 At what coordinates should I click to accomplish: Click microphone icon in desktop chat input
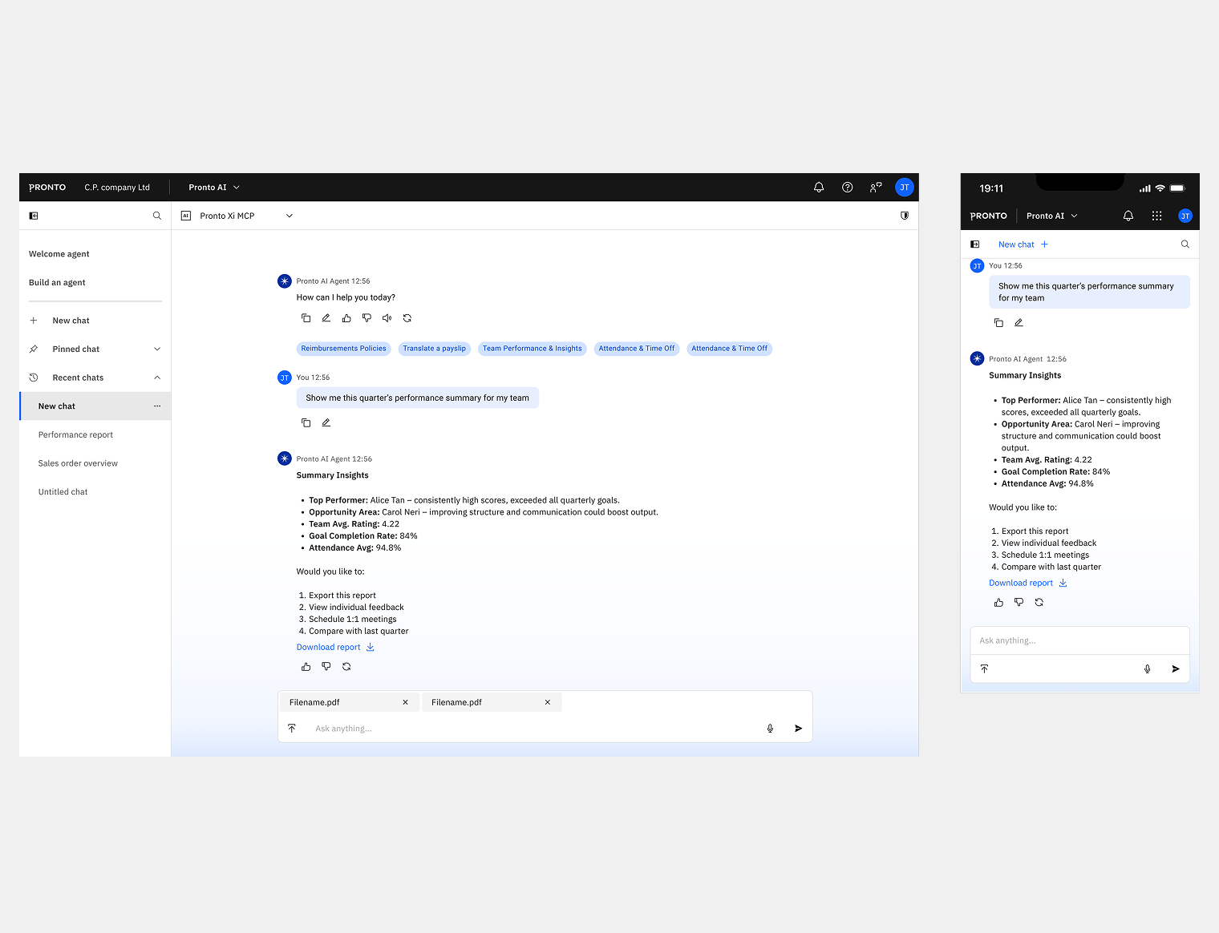pyautogui.click(x=770, y=729)
